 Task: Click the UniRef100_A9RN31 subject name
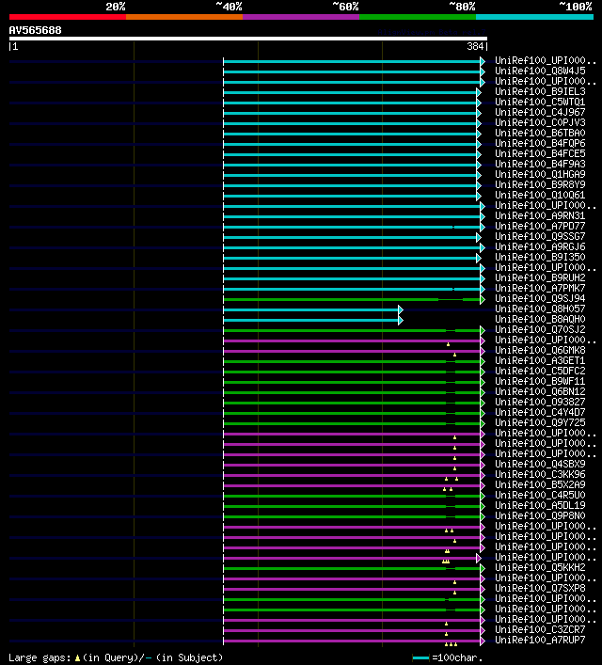(x=540, y=216)
